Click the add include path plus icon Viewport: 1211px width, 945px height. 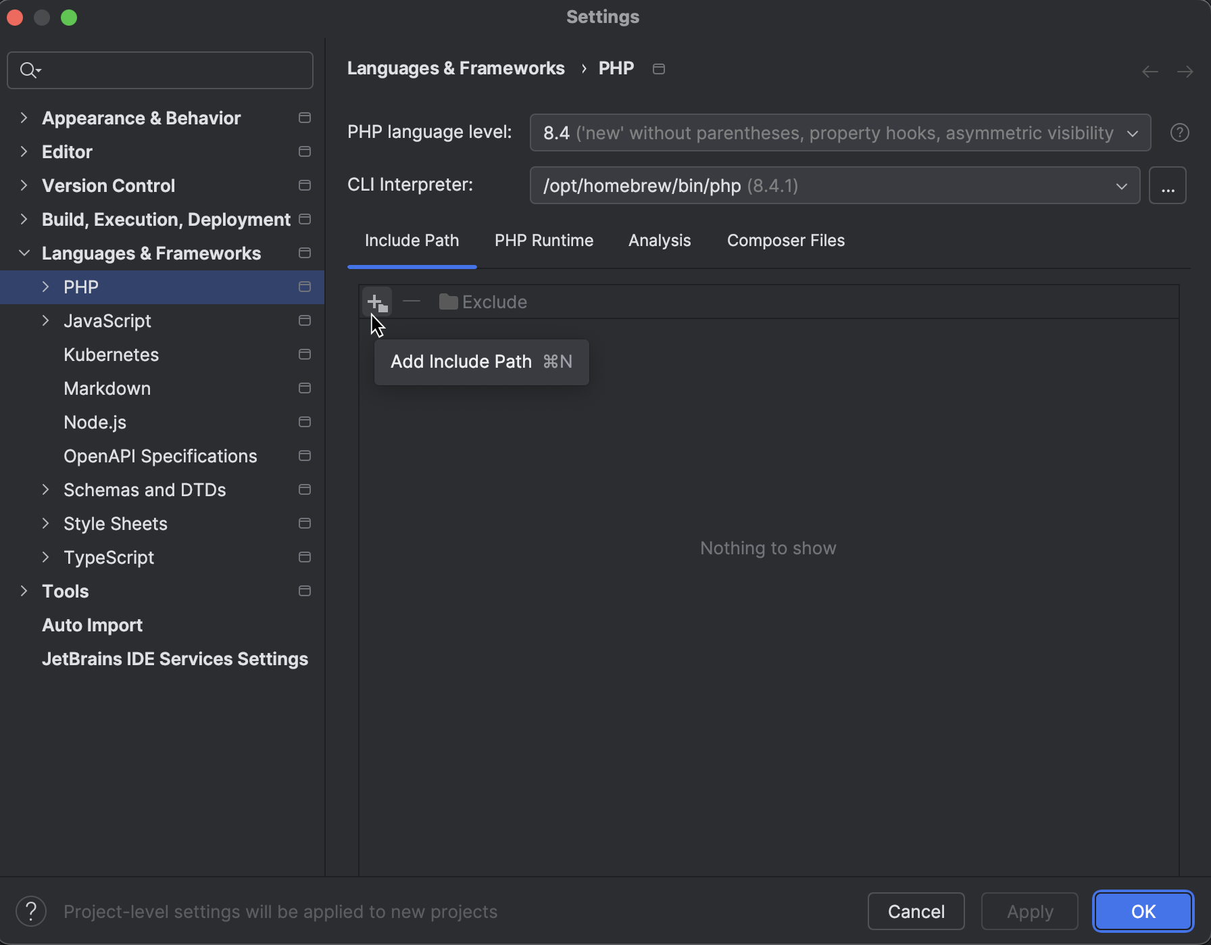(376, 301)
